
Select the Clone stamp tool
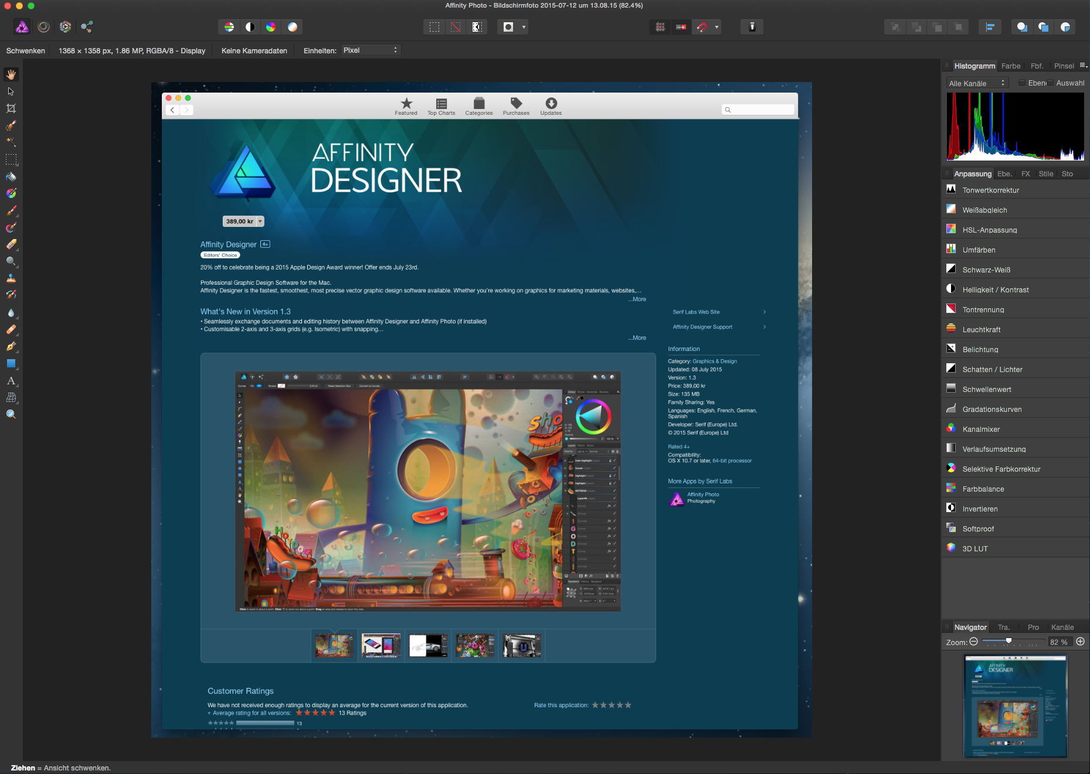[x=11, y=278]
